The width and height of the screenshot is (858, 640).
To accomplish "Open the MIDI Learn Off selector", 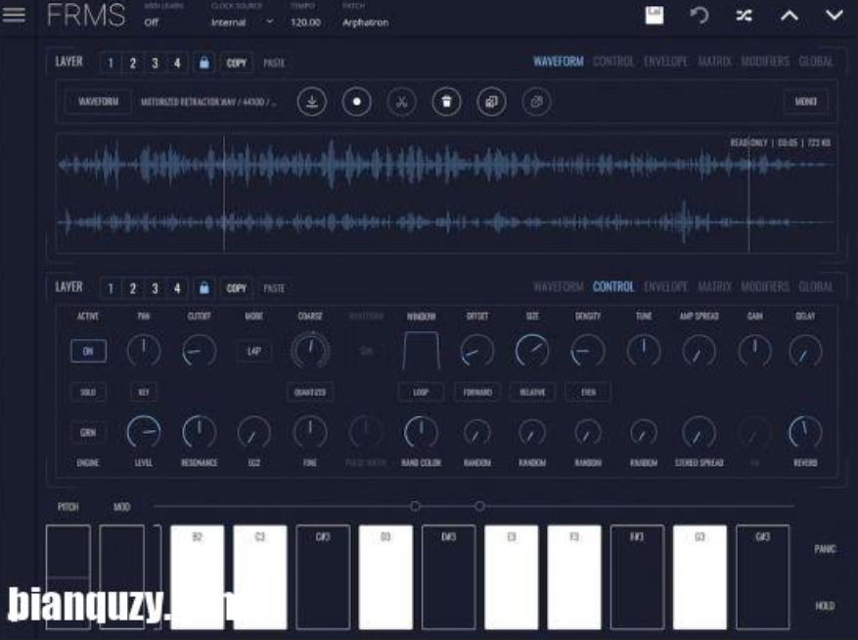I will [152, 22].
